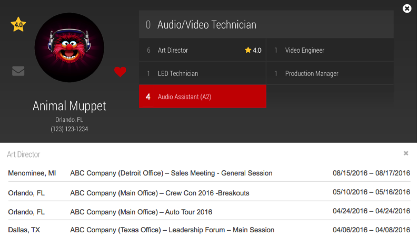Click the count 0 beside Audio/Video Technician

(148, 25)
